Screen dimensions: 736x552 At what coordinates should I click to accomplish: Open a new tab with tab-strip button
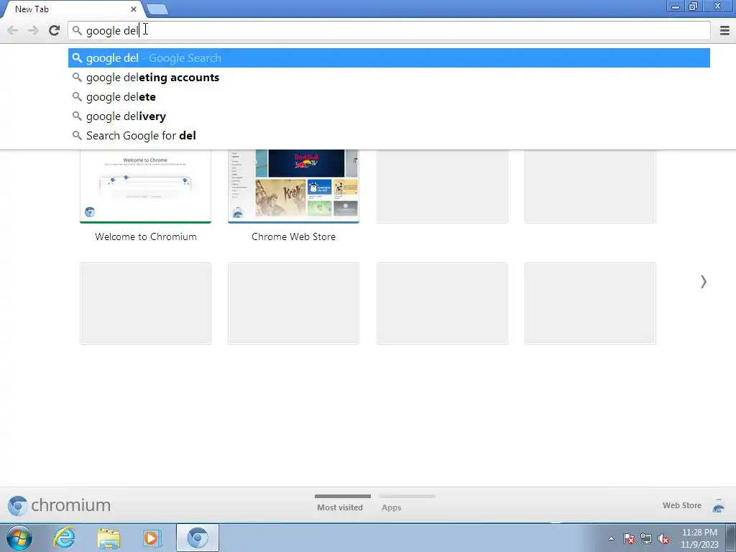[157, 9]
